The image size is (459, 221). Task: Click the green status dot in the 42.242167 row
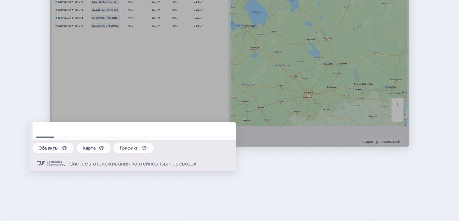coord(56,10)
